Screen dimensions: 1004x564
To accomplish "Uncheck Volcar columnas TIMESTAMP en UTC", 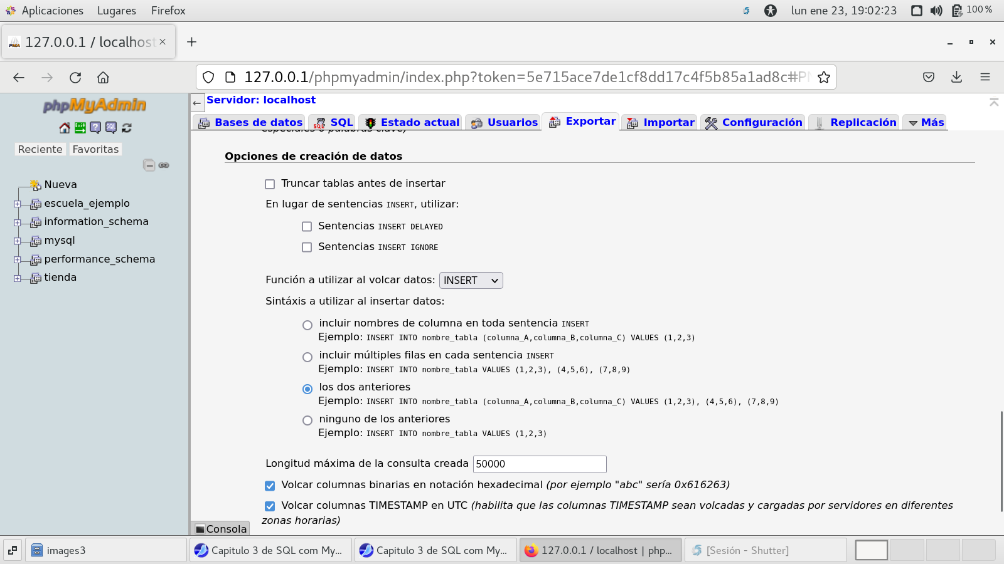I will tap(270, 506).
